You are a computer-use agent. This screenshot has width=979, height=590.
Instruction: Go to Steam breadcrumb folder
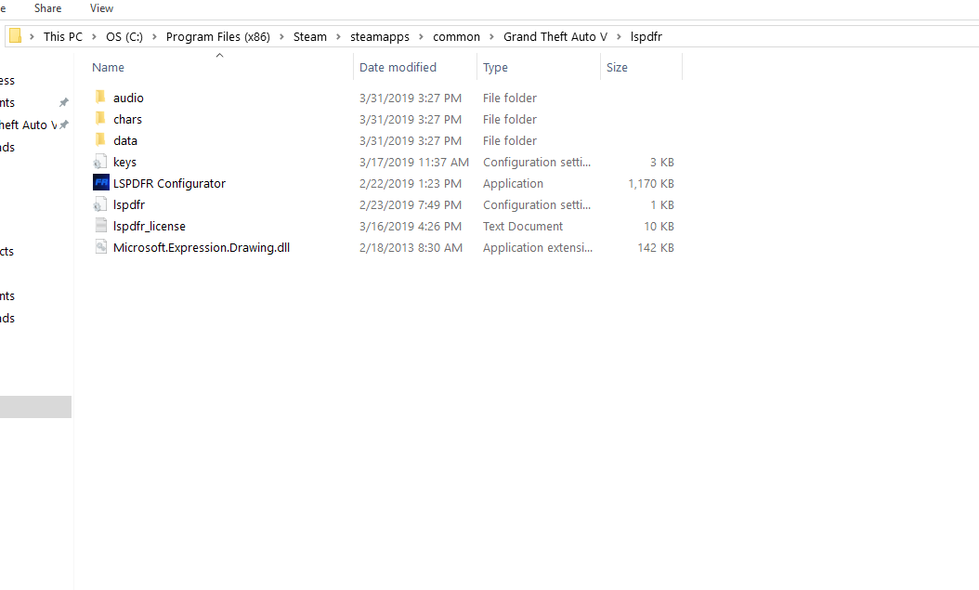[x=309, y=37]
